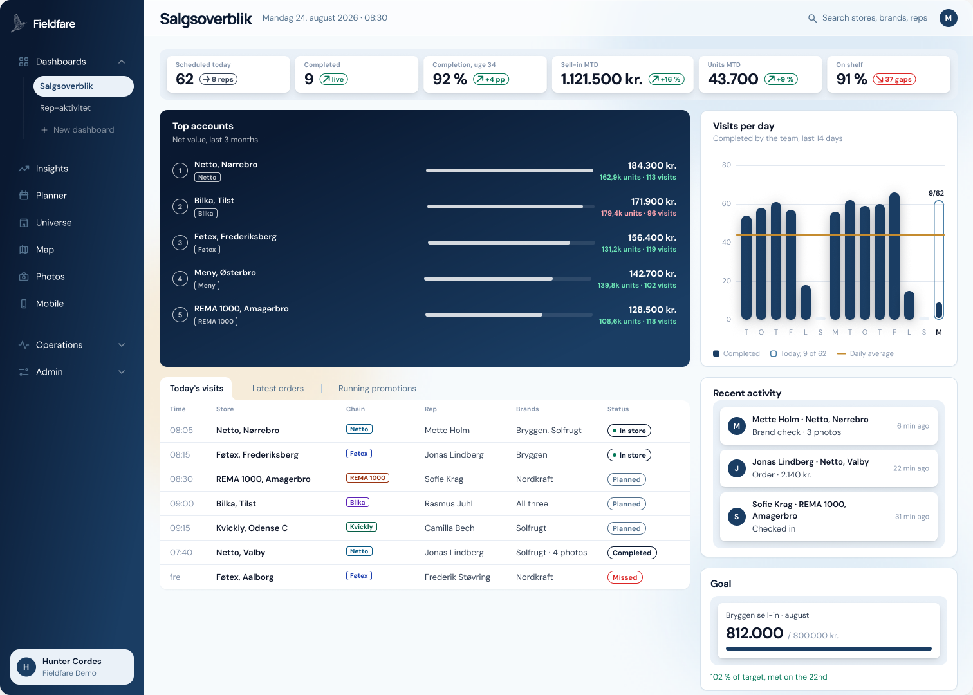
Task: Toggle Today, 9 of 62 legend entry
Action: pos(798,353)
